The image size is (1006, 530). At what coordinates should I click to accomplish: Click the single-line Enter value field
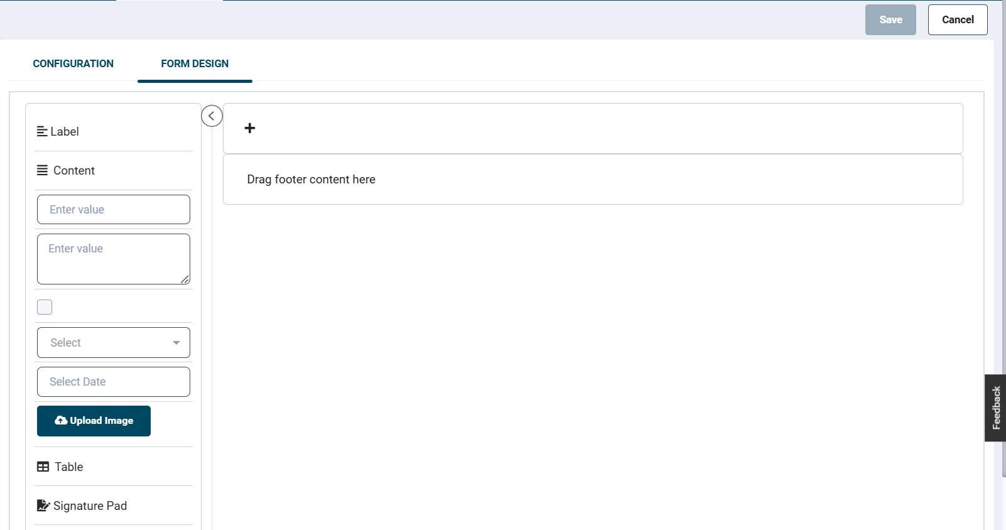[x=114, y=210]
